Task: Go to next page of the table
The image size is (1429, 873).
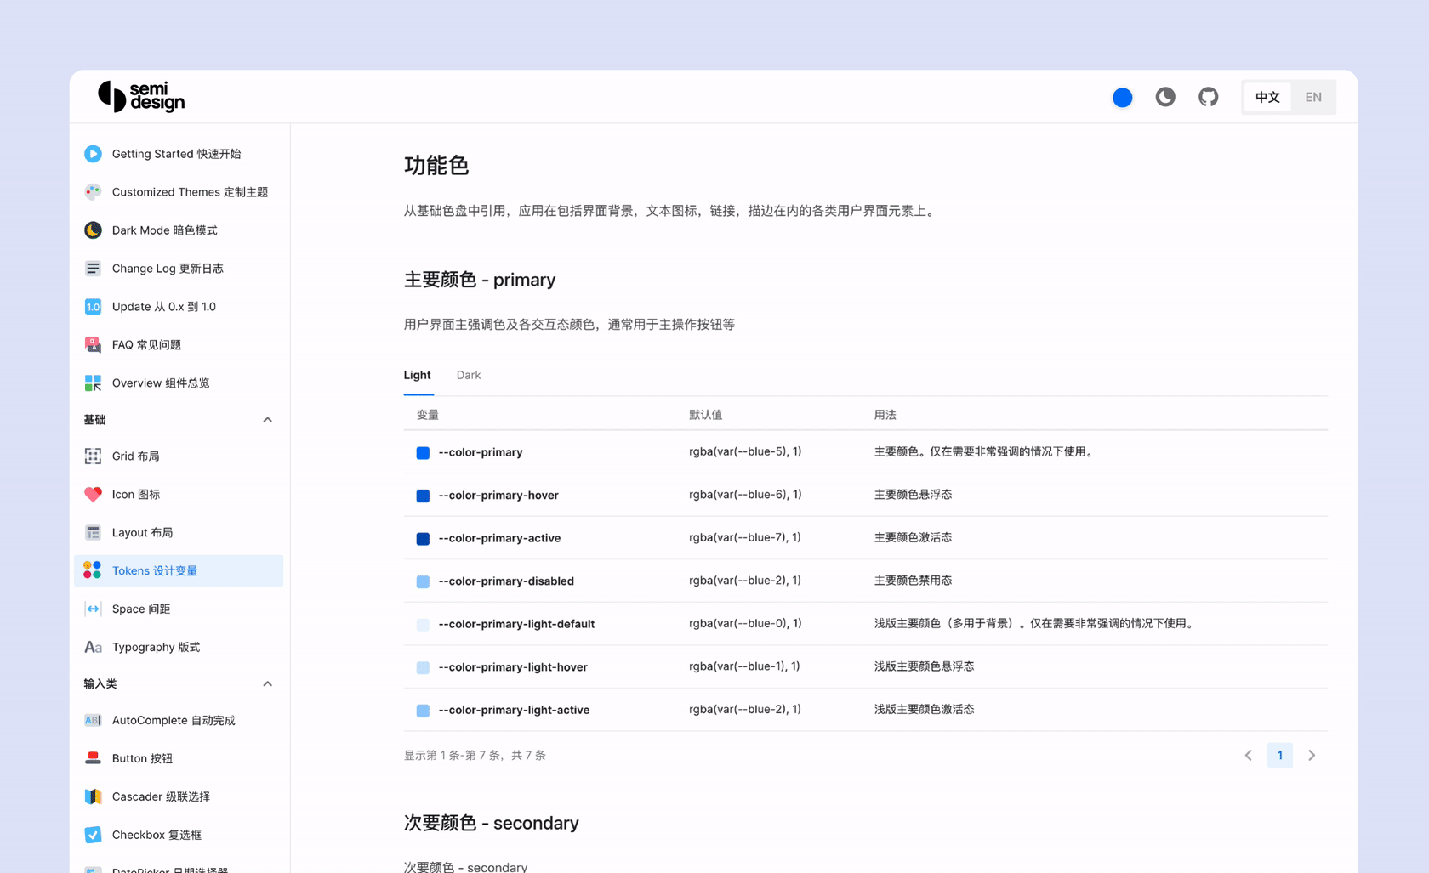Action: pos(1312,756)
